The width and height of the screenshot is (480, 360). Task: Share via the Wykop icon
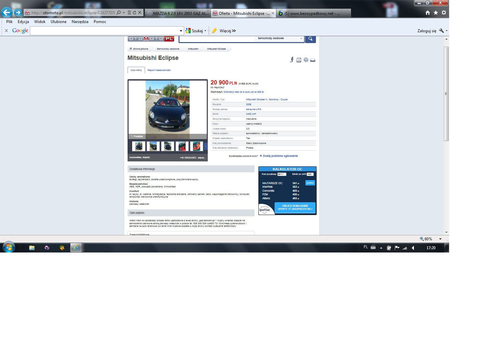coord(299,60)
